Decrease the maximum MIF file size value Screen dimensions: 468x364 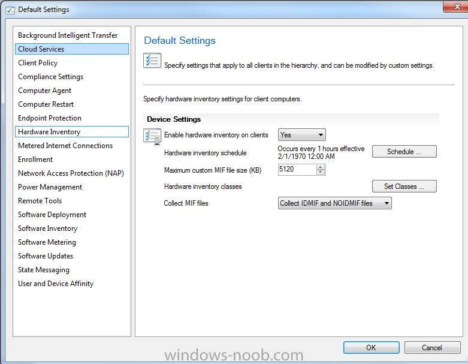click(320, 172)
